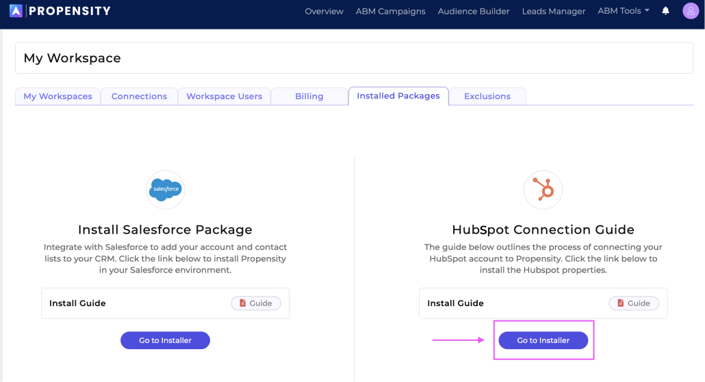Screen dimensions: 705x382
Task: Click the HubSpot Connection Guide heading
Action: (x=543, y=230)
